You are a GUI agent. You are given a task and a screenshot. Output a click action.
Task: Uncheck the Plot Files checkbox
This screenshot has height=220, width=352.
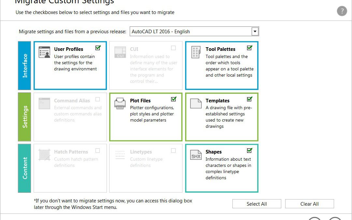(x=173, y=99)
